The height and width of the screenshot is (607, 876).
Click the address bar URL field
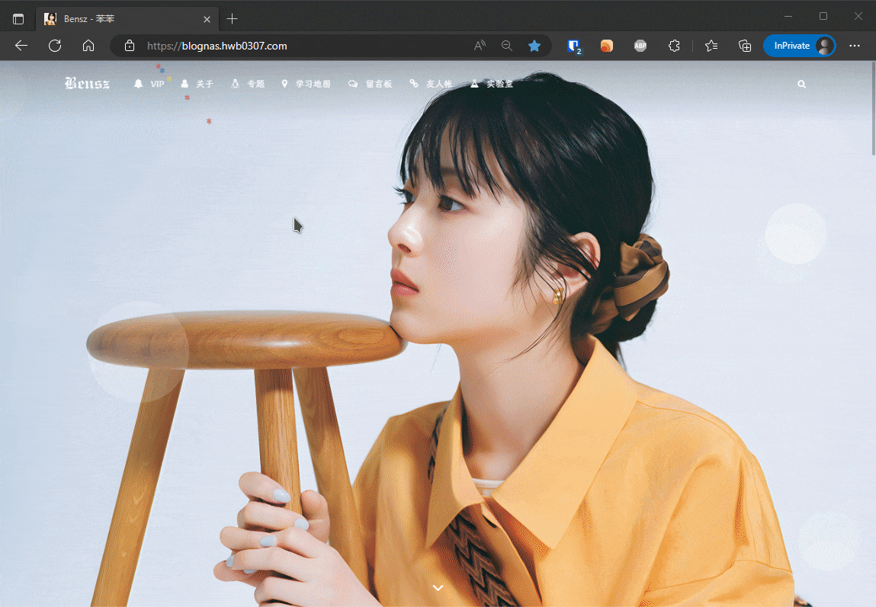pyautogui.click(x=305, y=46)
